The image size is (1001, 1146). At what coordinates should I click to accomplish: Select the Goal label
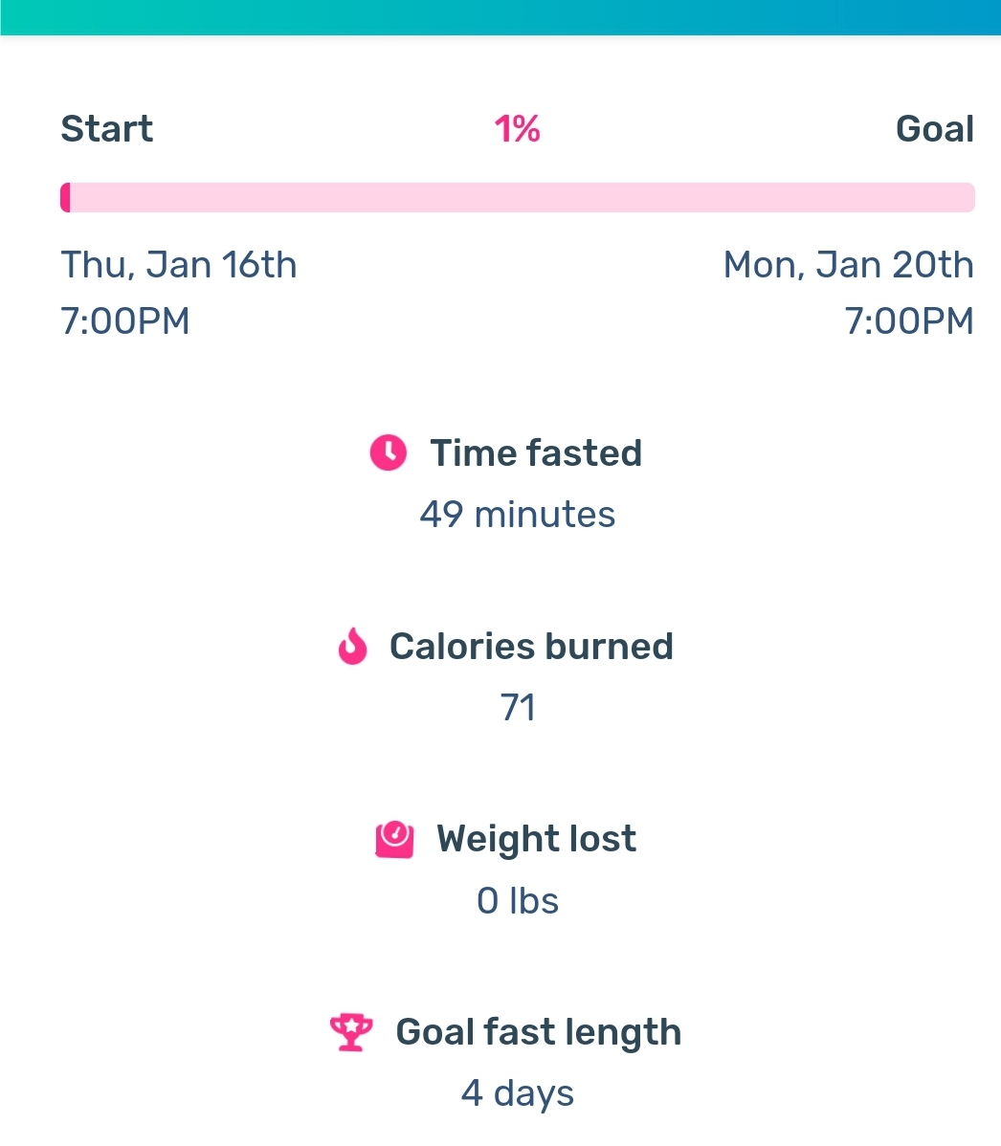(x=935, y=129)
